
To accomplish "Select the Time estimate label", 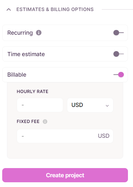I will [x=26, y=54].
